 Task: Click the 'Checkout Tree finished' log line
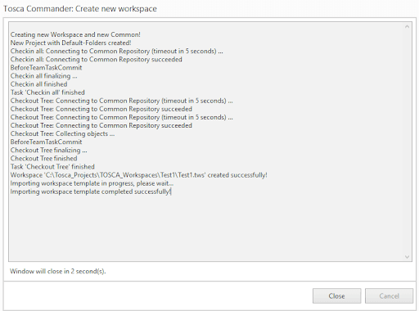click(x=43, y=159)
